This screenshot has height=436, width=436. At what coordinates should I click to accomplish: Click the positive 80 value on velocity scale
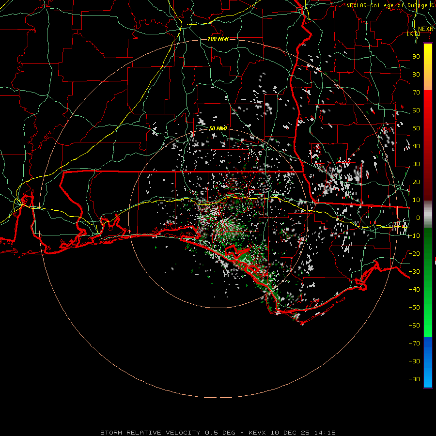tap(416, 75)
